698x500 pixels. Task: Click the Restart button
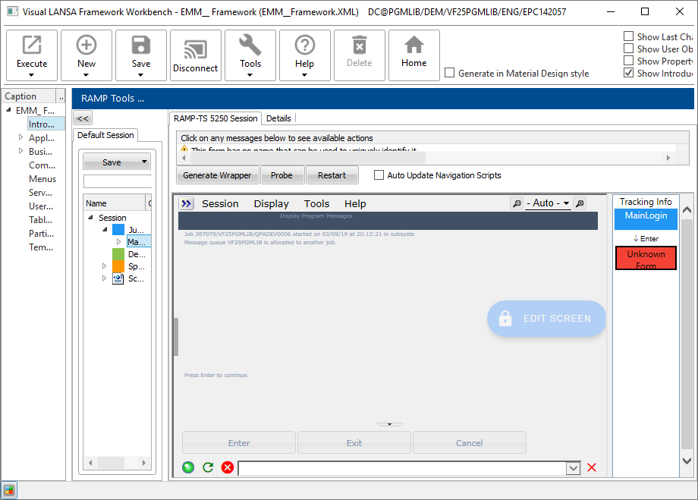click(x=332, y=175)
